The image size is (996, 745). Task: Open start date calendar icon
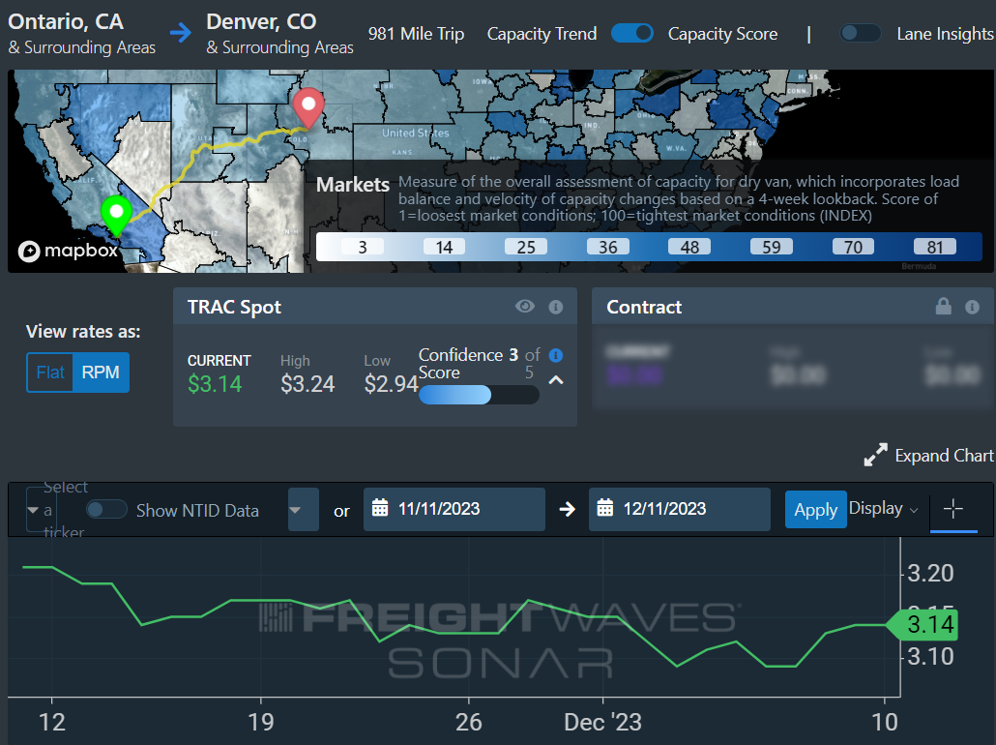(380, 509)
